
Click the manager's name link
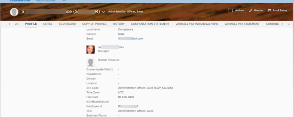click(x=111, y=47)
